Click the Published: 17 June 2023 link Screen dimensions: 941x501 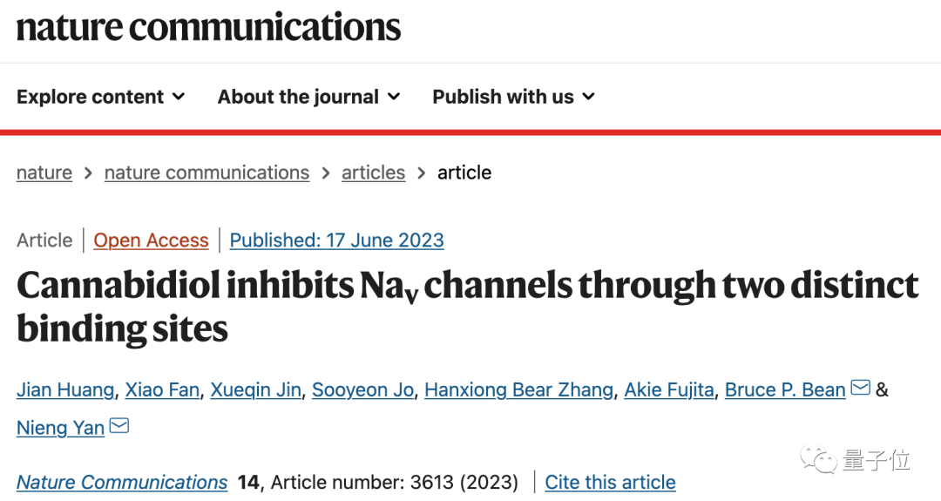pyautogui.click(x=336, y=240)
